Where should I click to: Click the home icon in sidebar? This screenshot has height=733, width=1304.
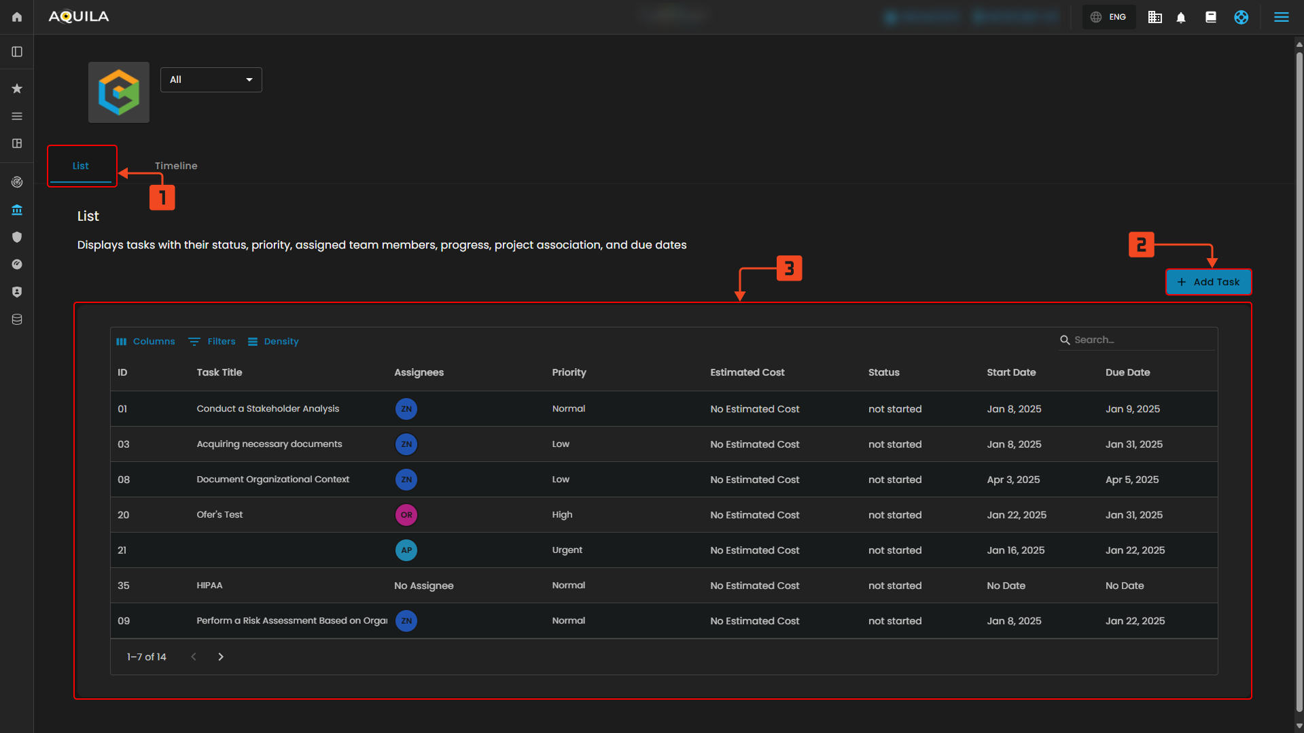(17, 17)
